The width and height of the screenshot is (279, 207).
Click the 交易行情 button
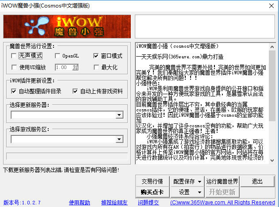152,181
